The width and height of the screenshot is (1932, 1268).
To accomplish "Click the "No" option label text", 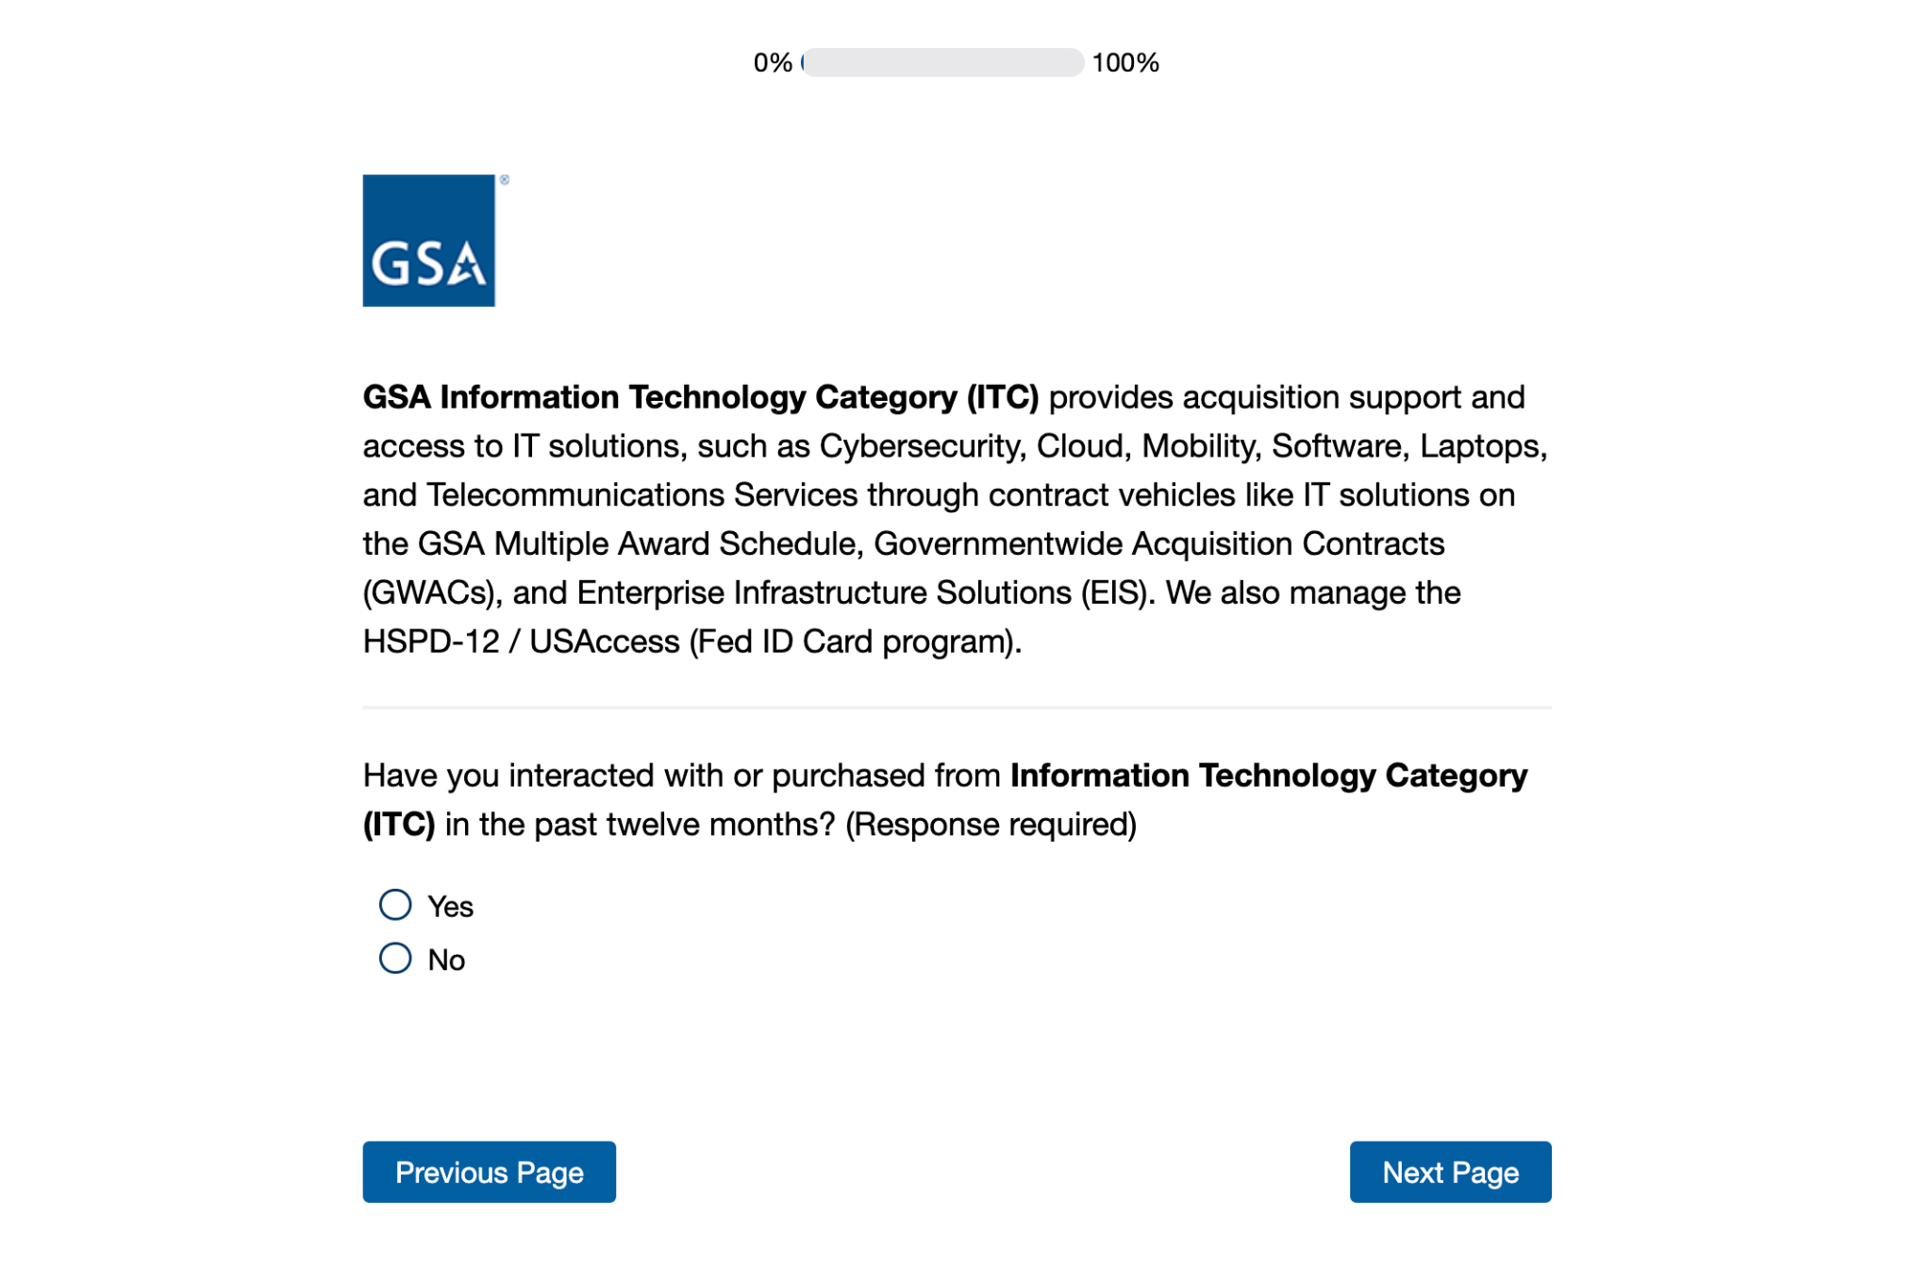I will pos(446,960).
